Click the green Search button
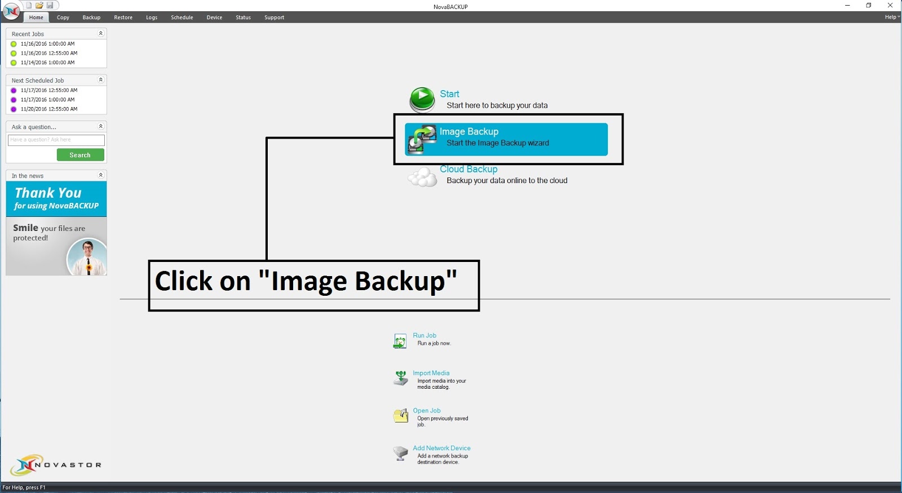 point(80,155)
